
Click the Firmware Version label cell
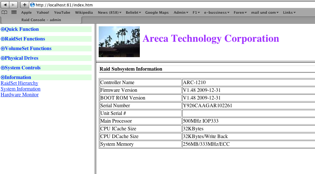(141, 90)
